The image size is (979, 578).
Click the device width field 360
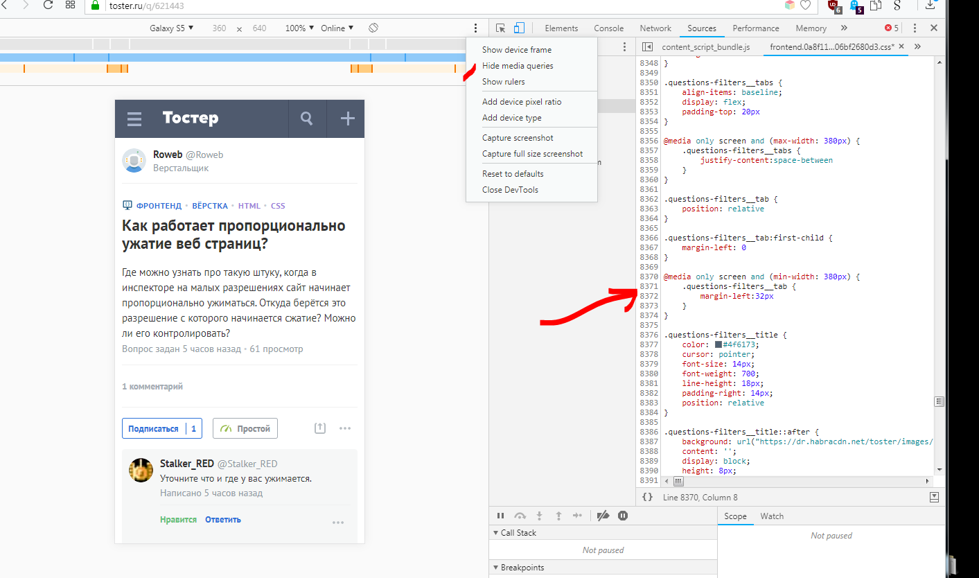(219, 28)
